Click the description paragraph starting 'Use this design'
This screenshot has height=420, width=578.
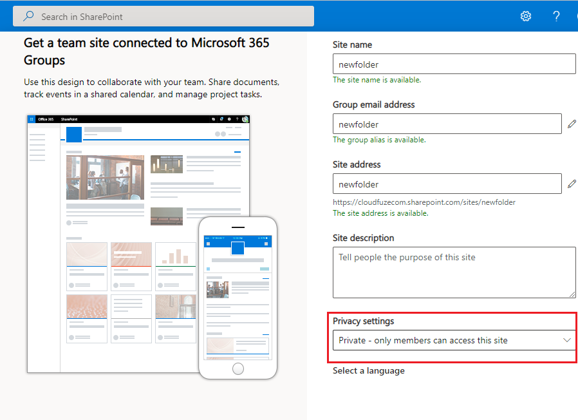coord(151,88)
